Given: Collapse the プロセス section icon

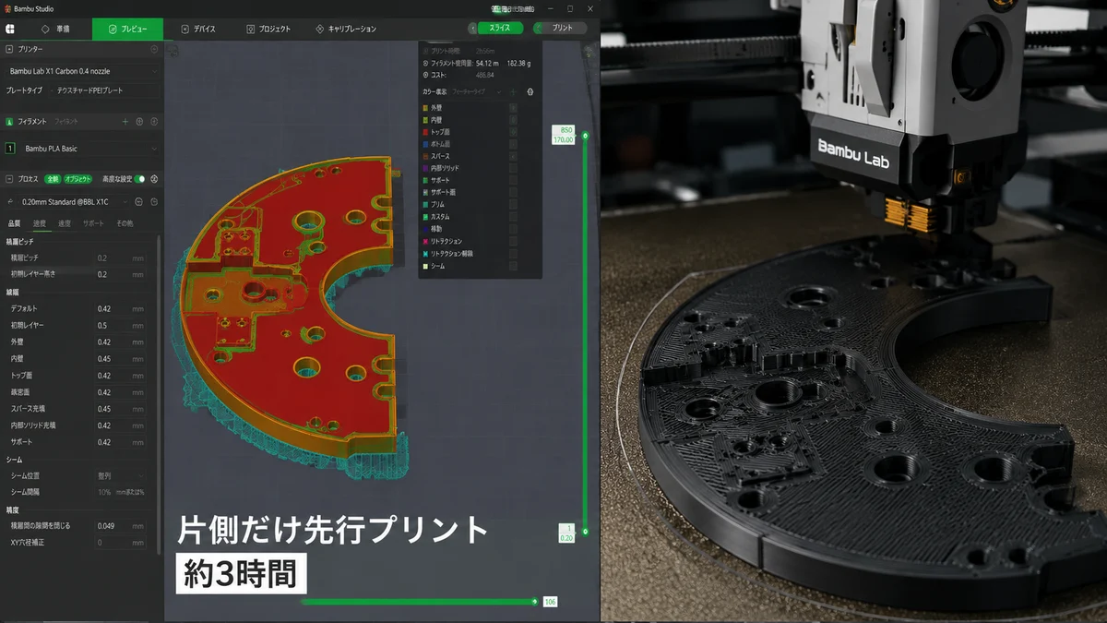Looking at the screenshot, I should 9,178.
